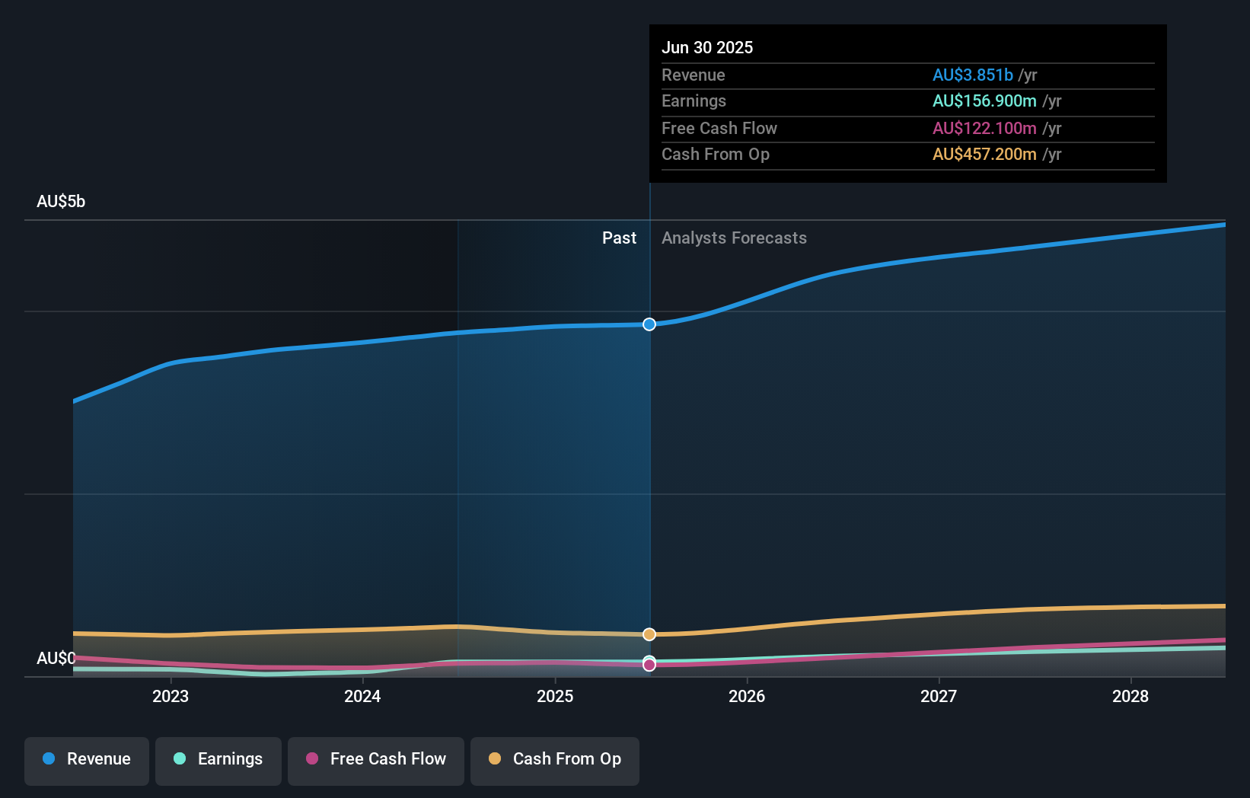The image size is (1250, 798).
Task: Select the Jun 30 2025 tooltip header
Action: click(707, 47)
